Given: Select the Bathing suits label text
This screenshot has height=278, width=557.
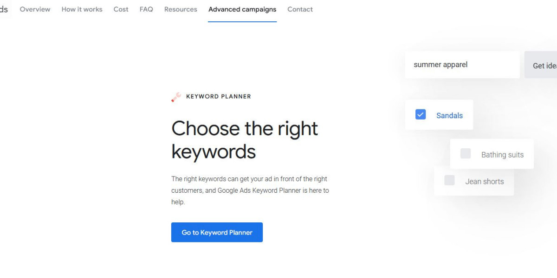Looking at the screenshot, I should pos(502,155).
